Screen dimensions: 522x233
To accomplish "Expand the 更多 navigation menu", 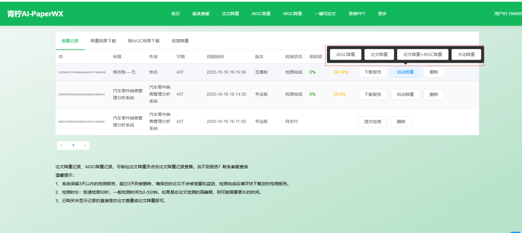I will point(382,14).
